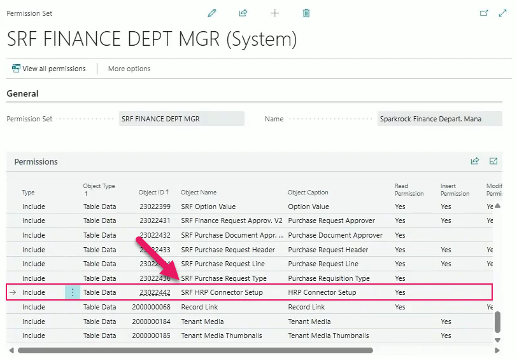This screenshot has height=359, width=517.
Task: Click scroll up arrow of permissions list
Action: point(497,206)
